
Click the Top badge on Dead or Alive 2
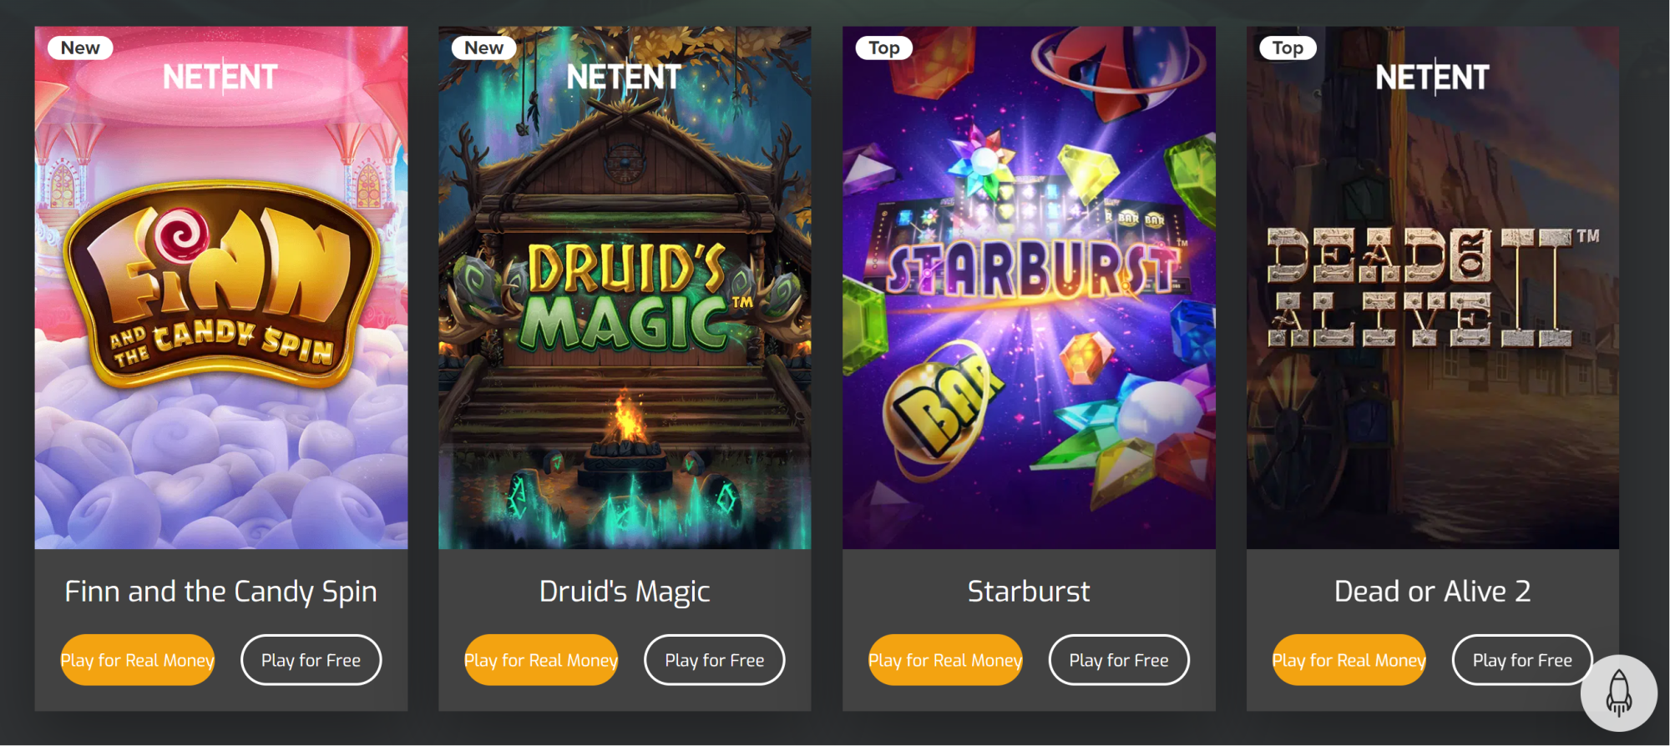pyautogui.click(x=1288, y=48)
